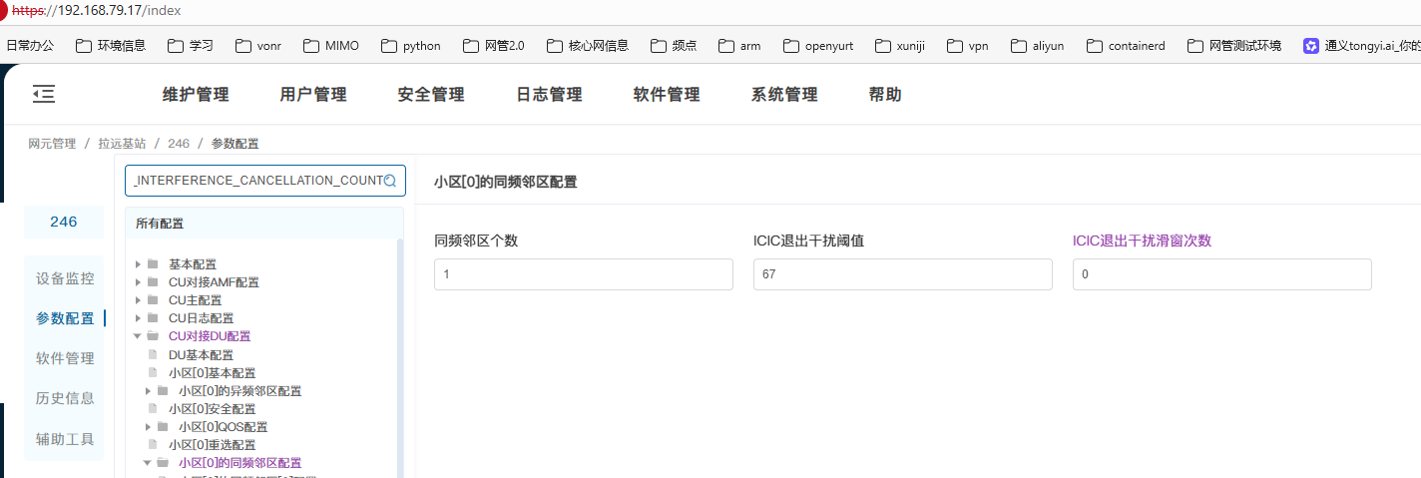
Task: Select 小区[0]重选配置 in the tree
Action: (212, 445)
